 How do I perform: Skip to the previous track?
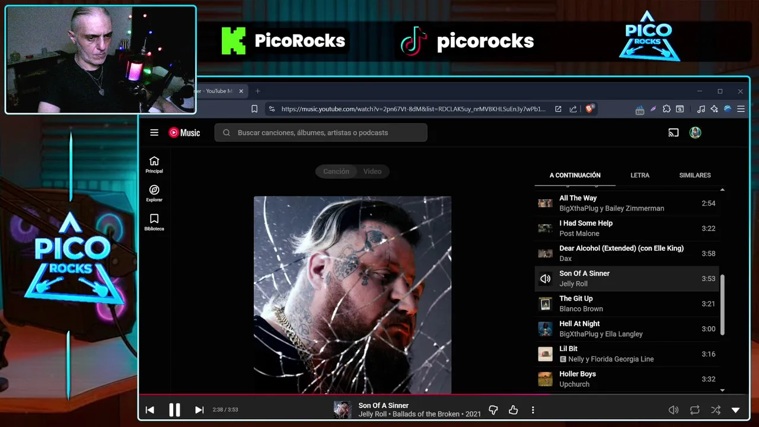pos(150,410)
